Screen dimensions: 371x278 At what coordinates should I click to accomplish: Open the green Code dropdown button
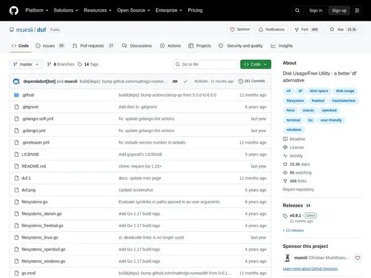(256, 64)
